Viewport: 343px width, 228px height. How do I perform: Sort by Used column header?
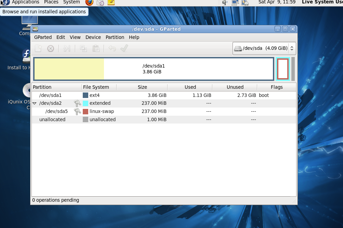click(190, 87)
